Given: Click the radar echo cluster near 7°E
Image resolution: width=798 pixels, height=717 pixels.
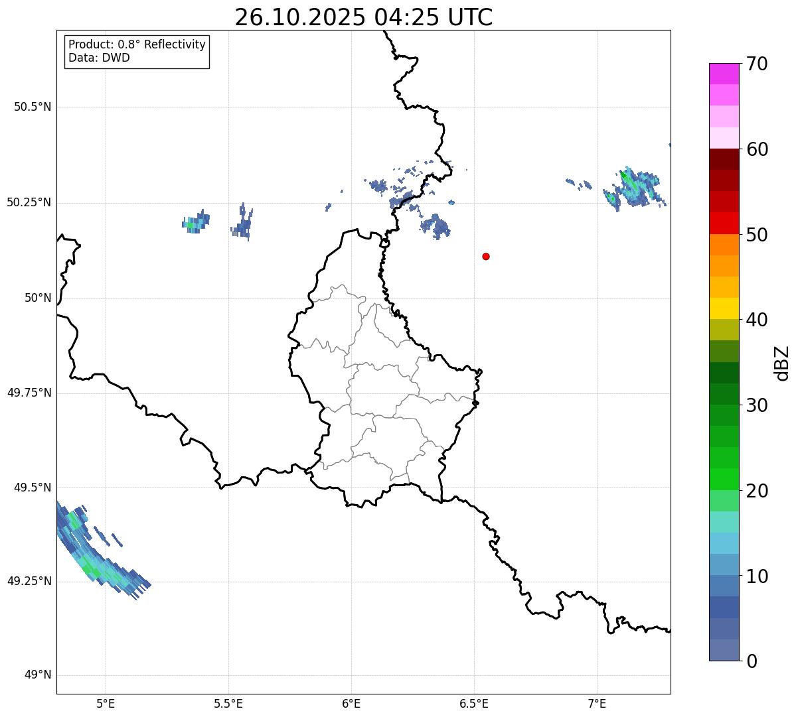Looking at the screenshot, I should (x=634, y=188).
